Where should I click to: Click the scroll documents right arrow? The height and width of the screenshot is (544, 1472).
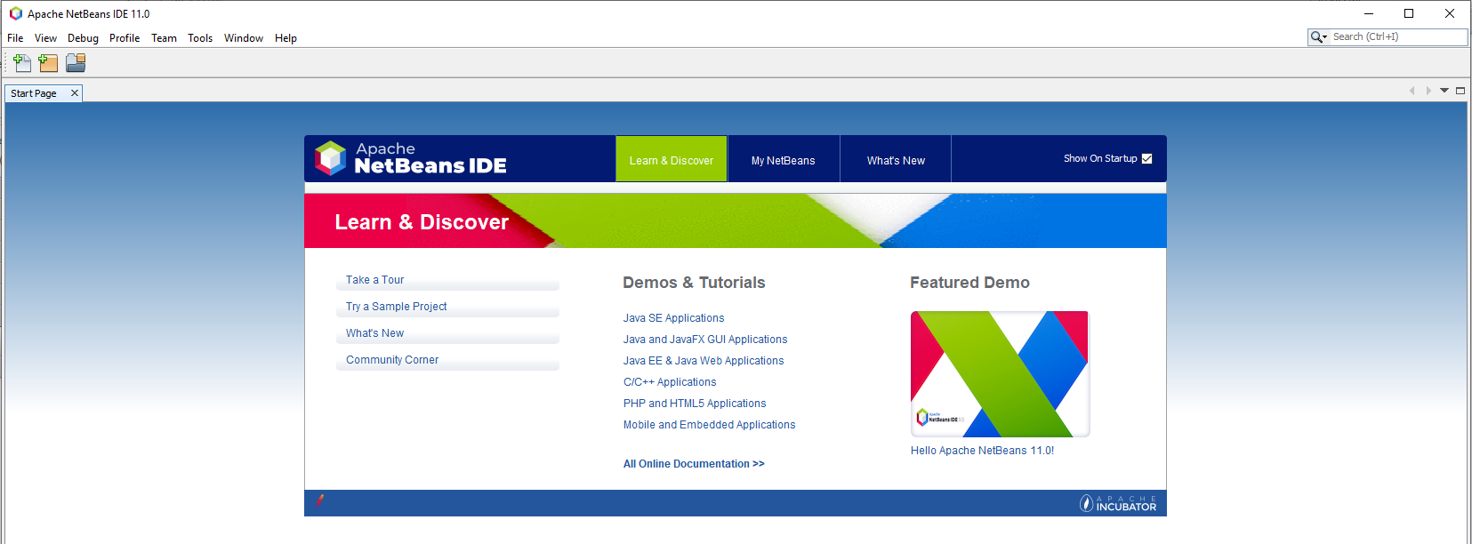click(1428, 91)
